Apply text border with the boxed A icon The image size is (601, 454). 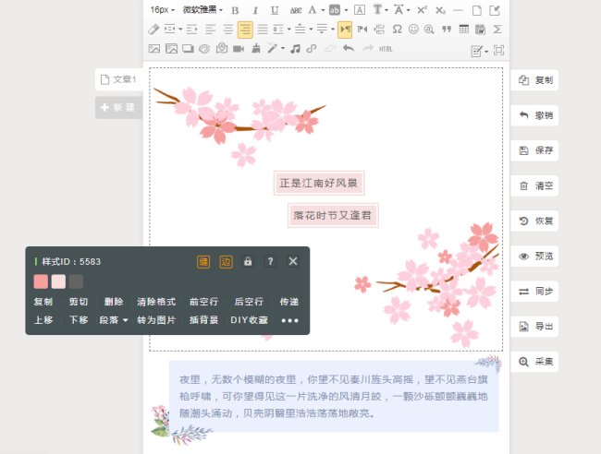pos(359,10)
